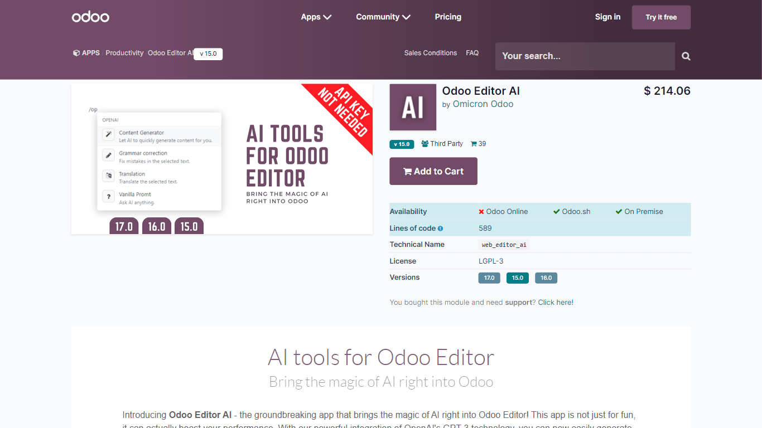Open the AI Tools for Odoo Editor banner image
Viewport: 762px width, 428px height.
tap(222, 159)
